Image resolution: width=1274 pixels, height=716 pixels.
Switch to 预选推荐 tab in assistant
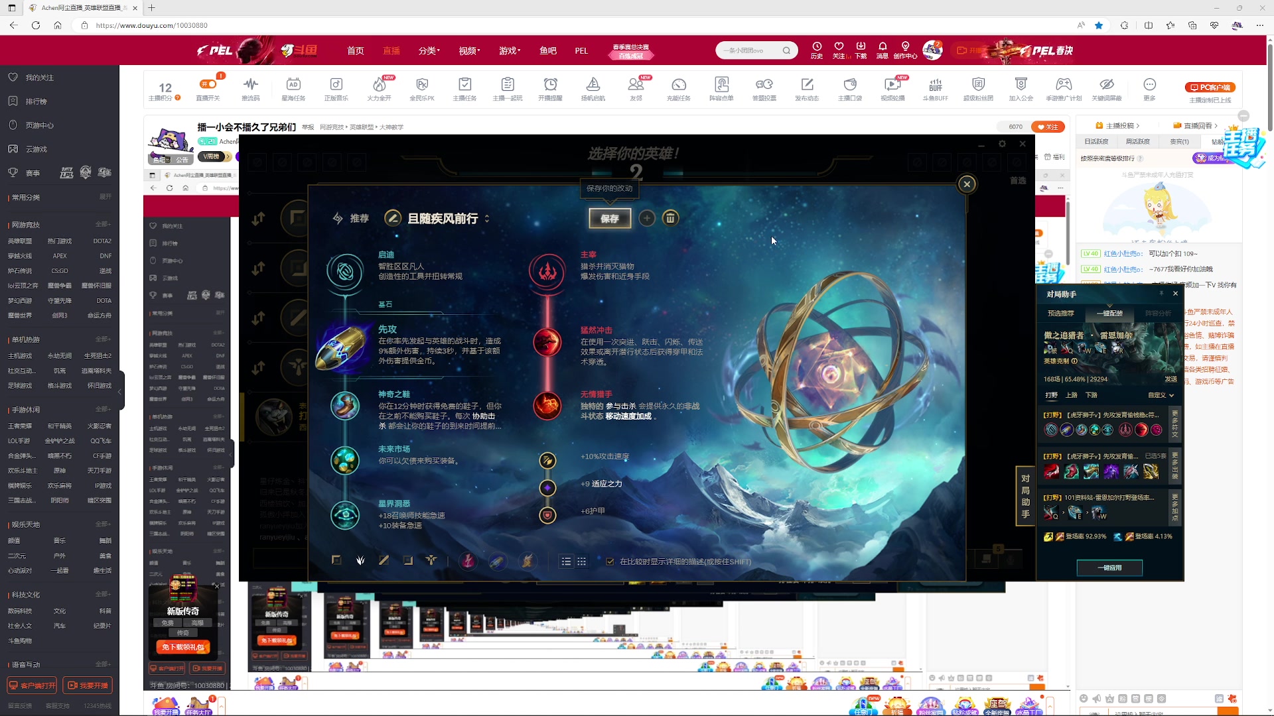tap(1060, 313)
